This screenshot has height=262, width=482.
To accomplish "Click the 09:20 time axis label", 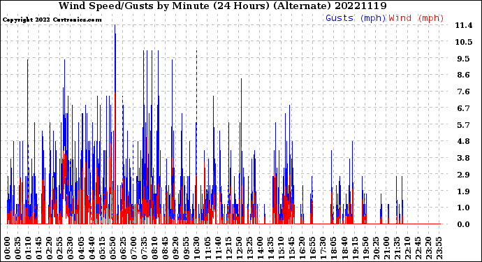I will [x=175, y=247].
